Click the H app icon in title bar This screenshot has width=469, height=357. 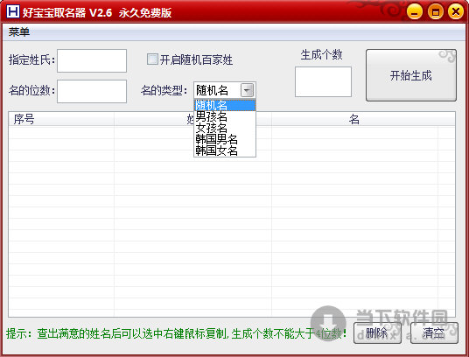click(x=13, y=11)
